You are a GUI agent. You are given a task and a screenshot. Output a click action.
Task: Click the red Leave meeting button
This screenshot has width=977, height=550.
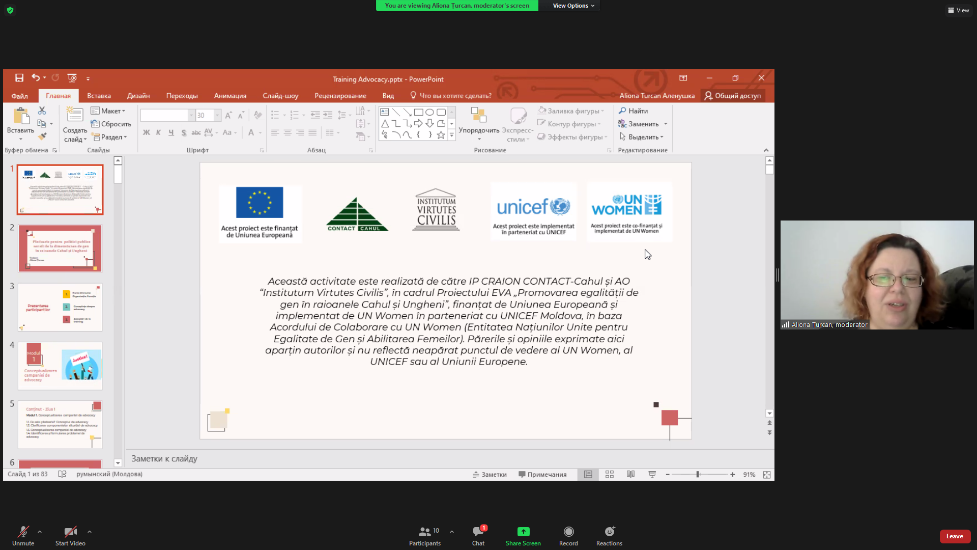click(x=955, y=536)
